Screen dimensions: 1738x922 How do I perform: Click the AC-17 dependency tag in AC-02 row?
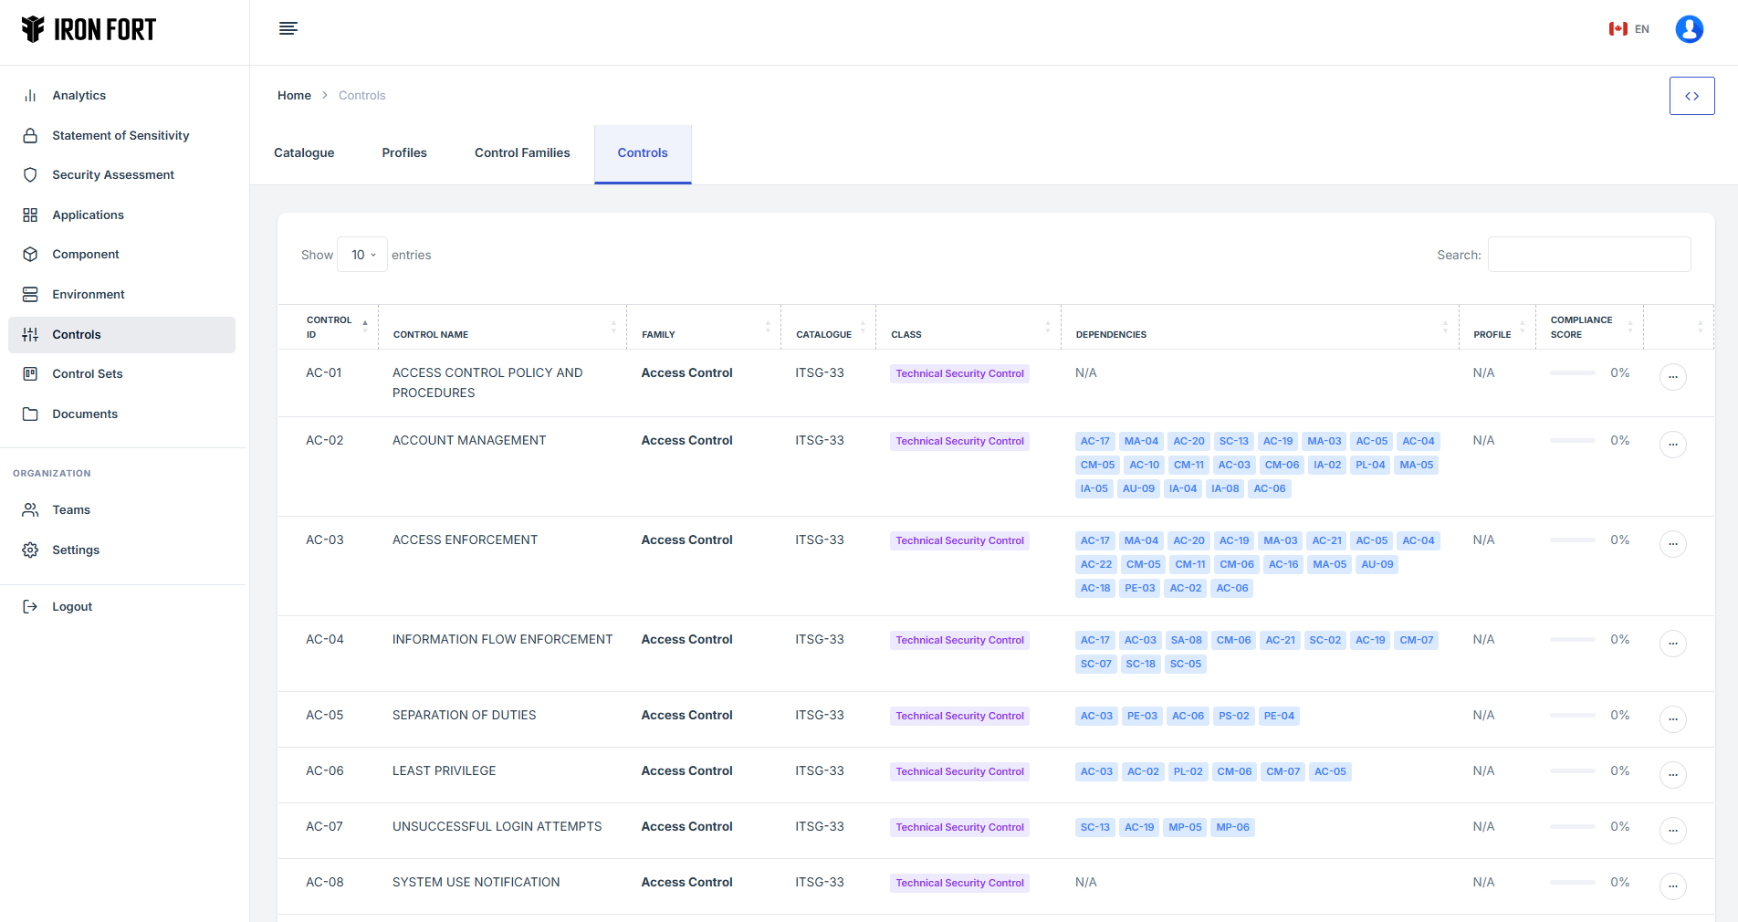[x=1094, y=441]
